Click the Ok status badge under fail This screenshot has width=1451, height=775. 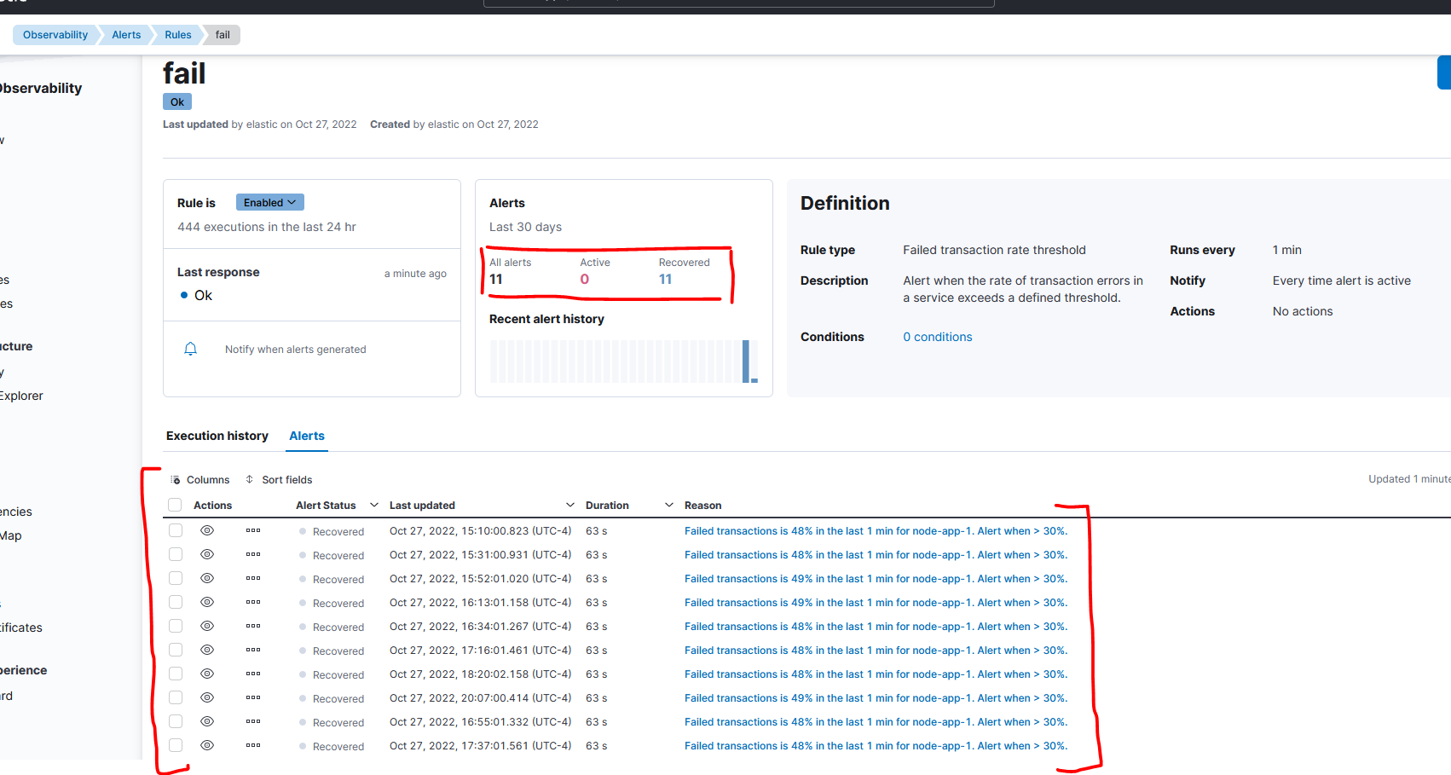177,101
